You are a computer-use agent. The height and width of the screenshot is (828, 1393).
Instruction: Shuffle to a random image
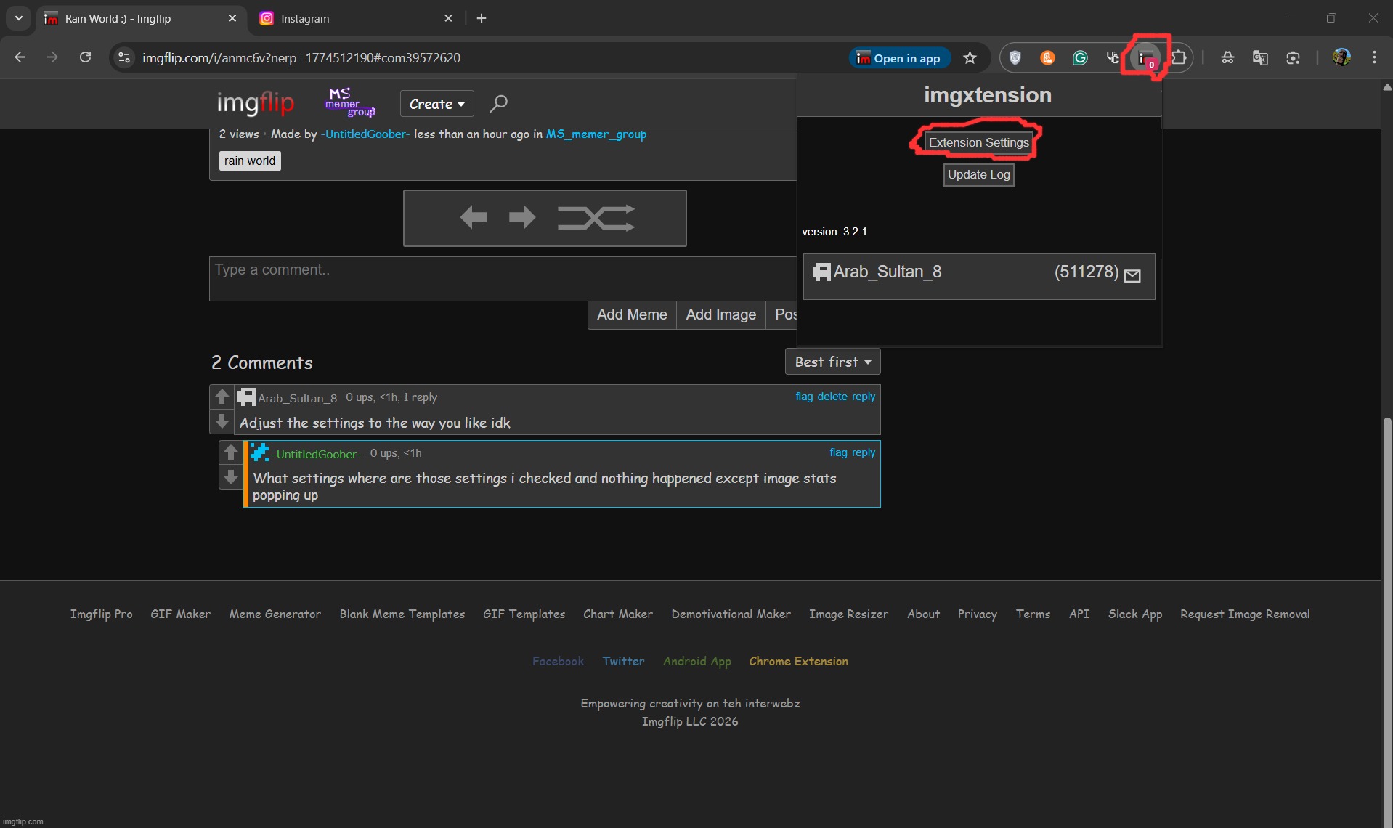596,217
